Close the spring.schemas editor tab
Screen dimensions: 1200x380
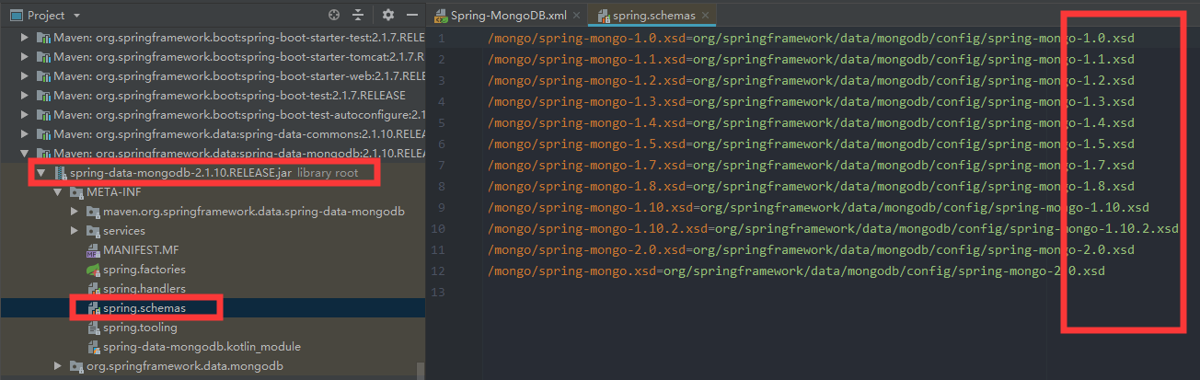pyautogui.click(x=705, y=16)
